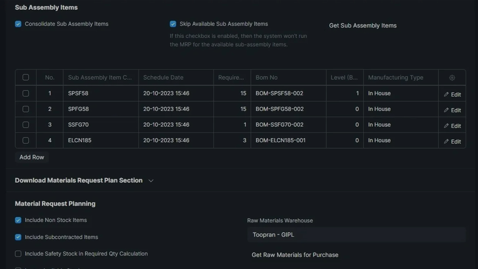The image size is (478, 269).
Task: Disable Include Non Stock Items
Action: (x=18, y=220)
